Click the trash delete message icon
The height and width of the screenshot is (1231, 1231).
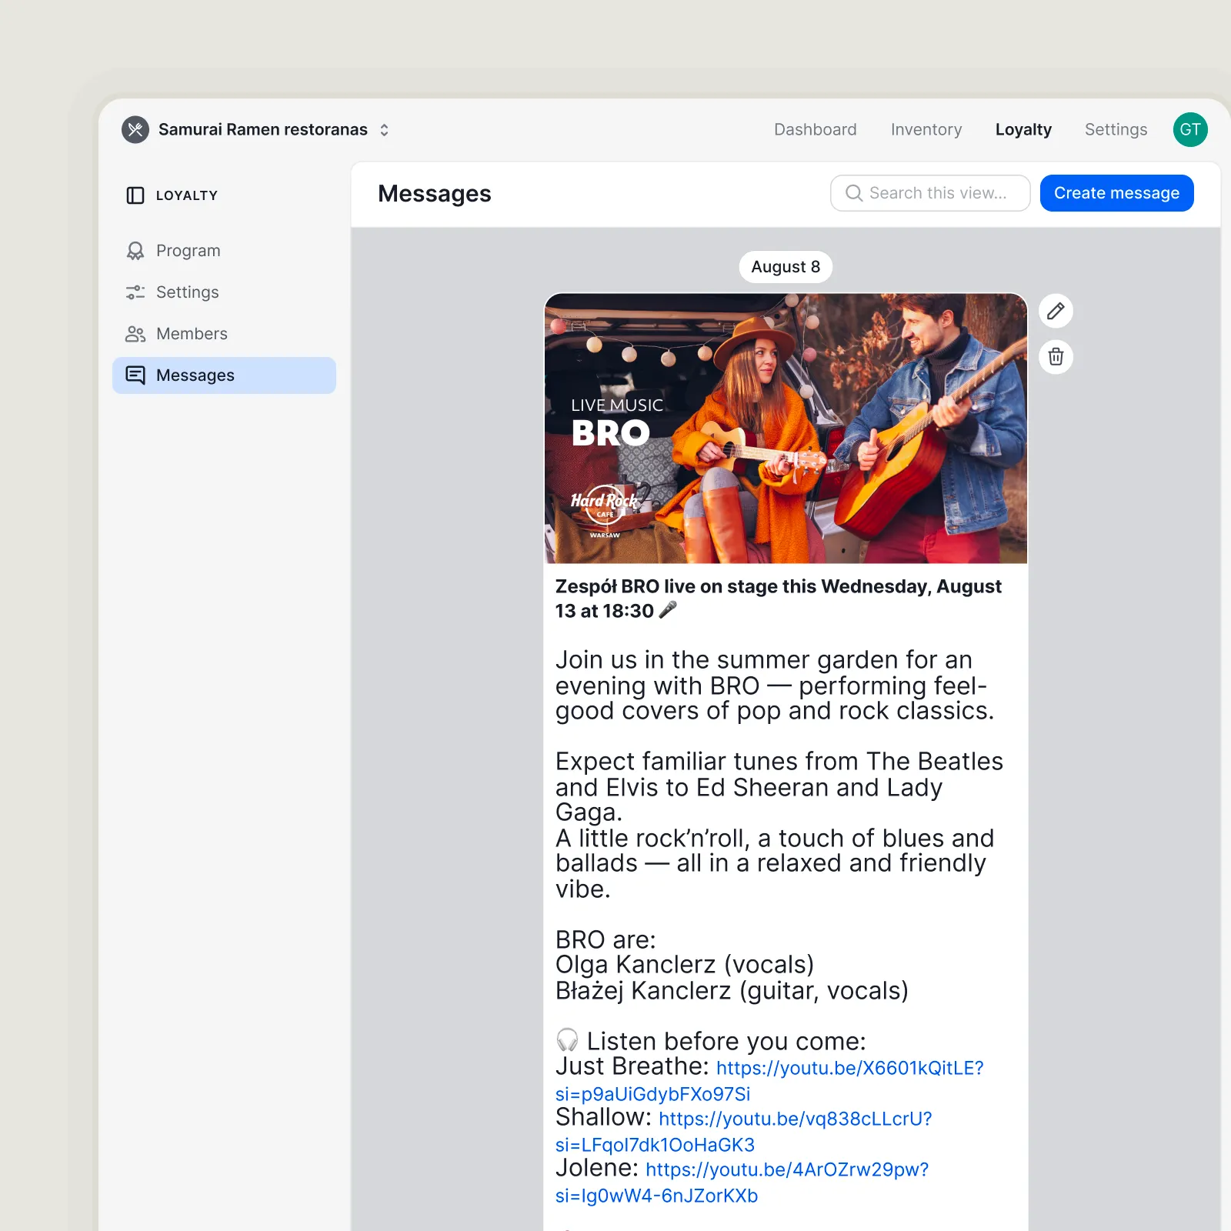pos(1056,357)
